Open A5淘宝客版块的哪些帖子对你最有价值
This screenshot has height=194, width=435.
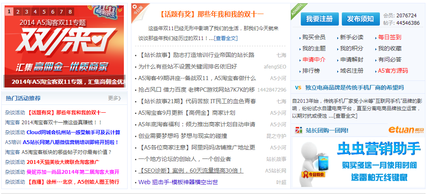tap(67, 152)
